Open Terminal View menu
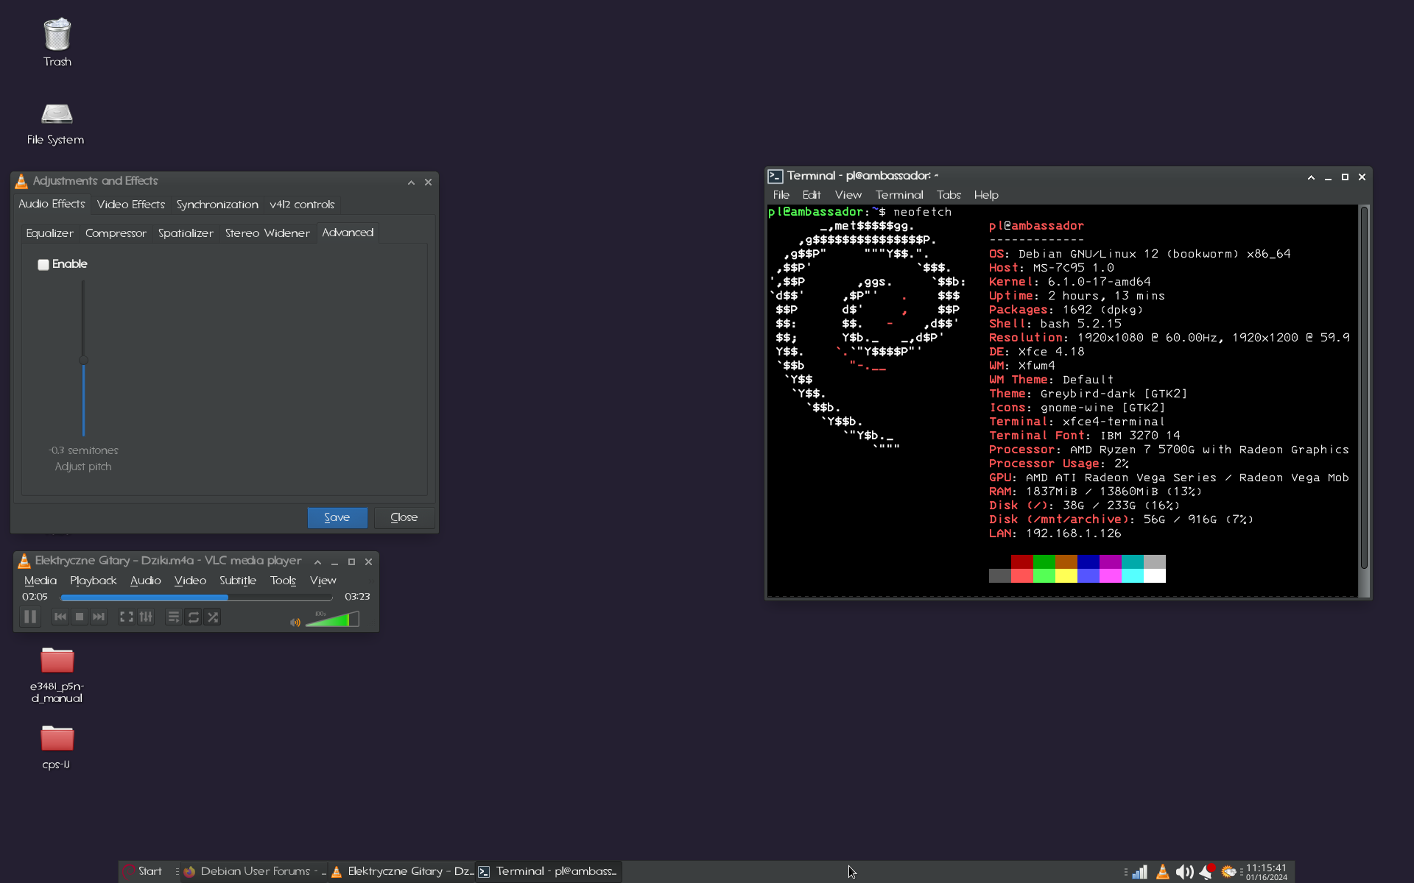 pyautogui.click(x=848, y=195)
